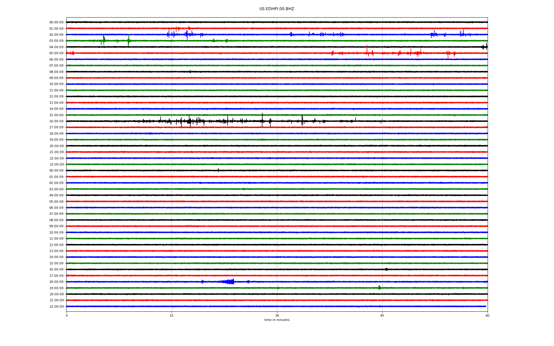
Task: Click small black spike on upper 08:00:09 trace
Action: [190, 72]
